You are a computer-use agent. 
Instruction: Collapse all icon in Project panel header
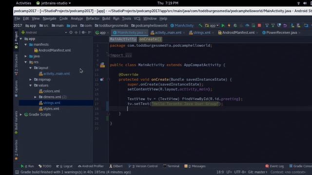pos(76,33)
